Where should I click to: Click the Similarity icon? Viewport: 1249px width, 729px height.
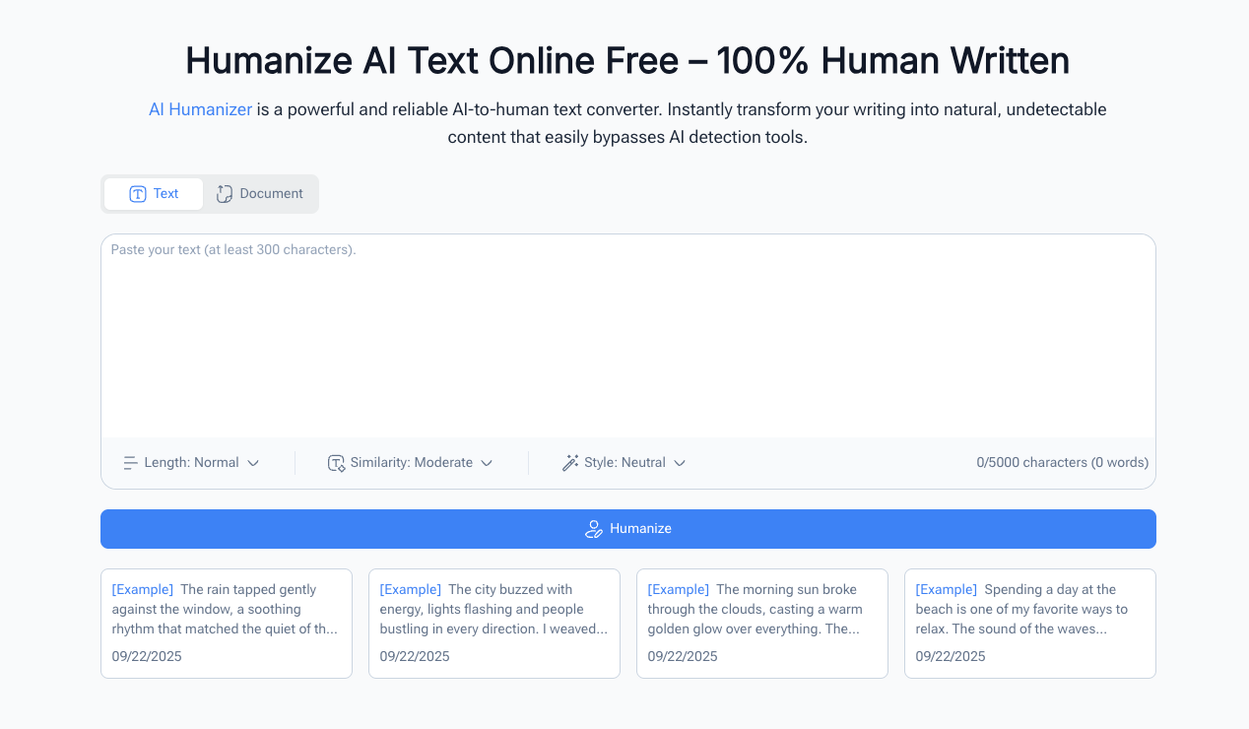pos(336,463)
